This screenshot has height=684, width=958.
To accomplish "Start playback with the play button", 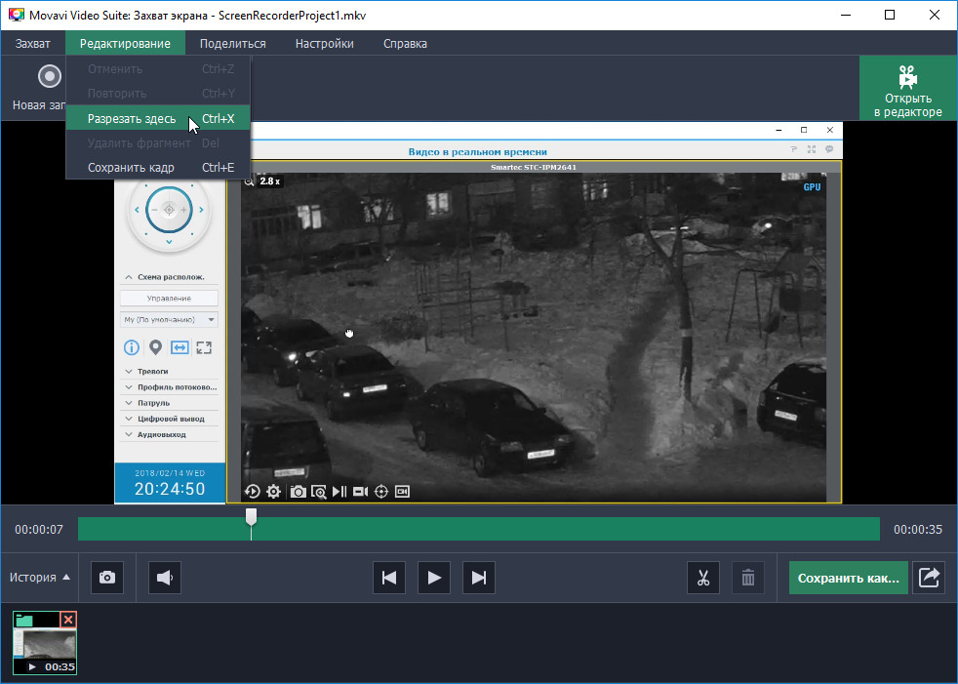I will [434, 578].
